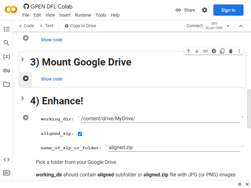Open the Insert menu
This screenshot has width=251, height=188.
click(65, 15)
